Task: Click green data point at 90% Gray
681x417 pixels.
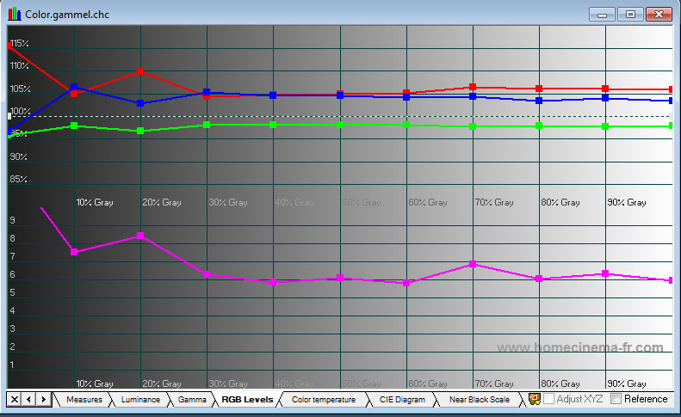Action: (x=605, y=126)
